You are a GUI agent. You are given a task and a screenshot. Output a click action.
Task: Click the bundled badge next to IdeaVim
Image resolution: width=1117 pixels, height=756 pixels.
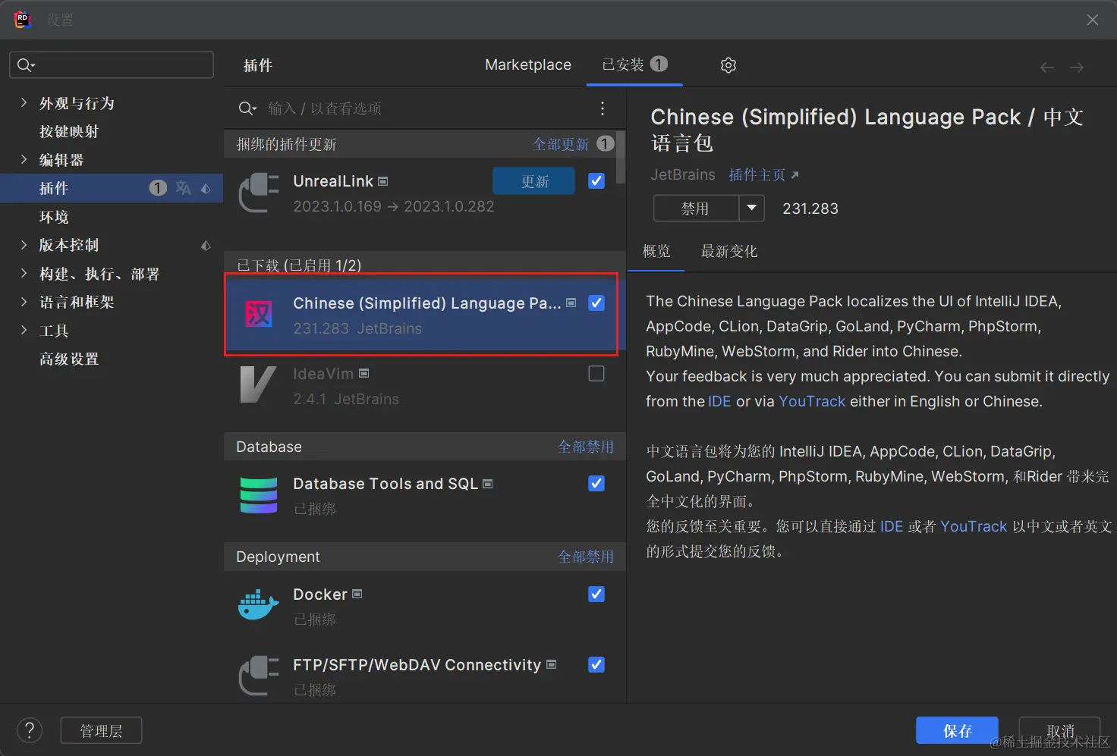(x=364, y=373)
